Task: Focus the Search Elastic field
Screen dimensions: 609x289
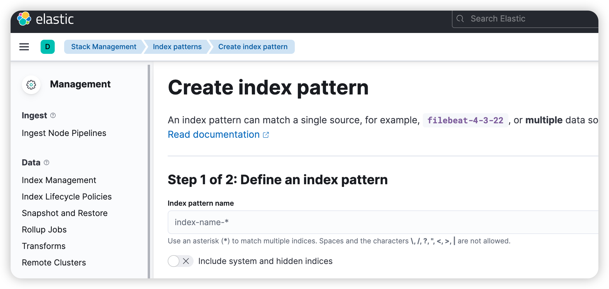Action: tap(525, 19)
